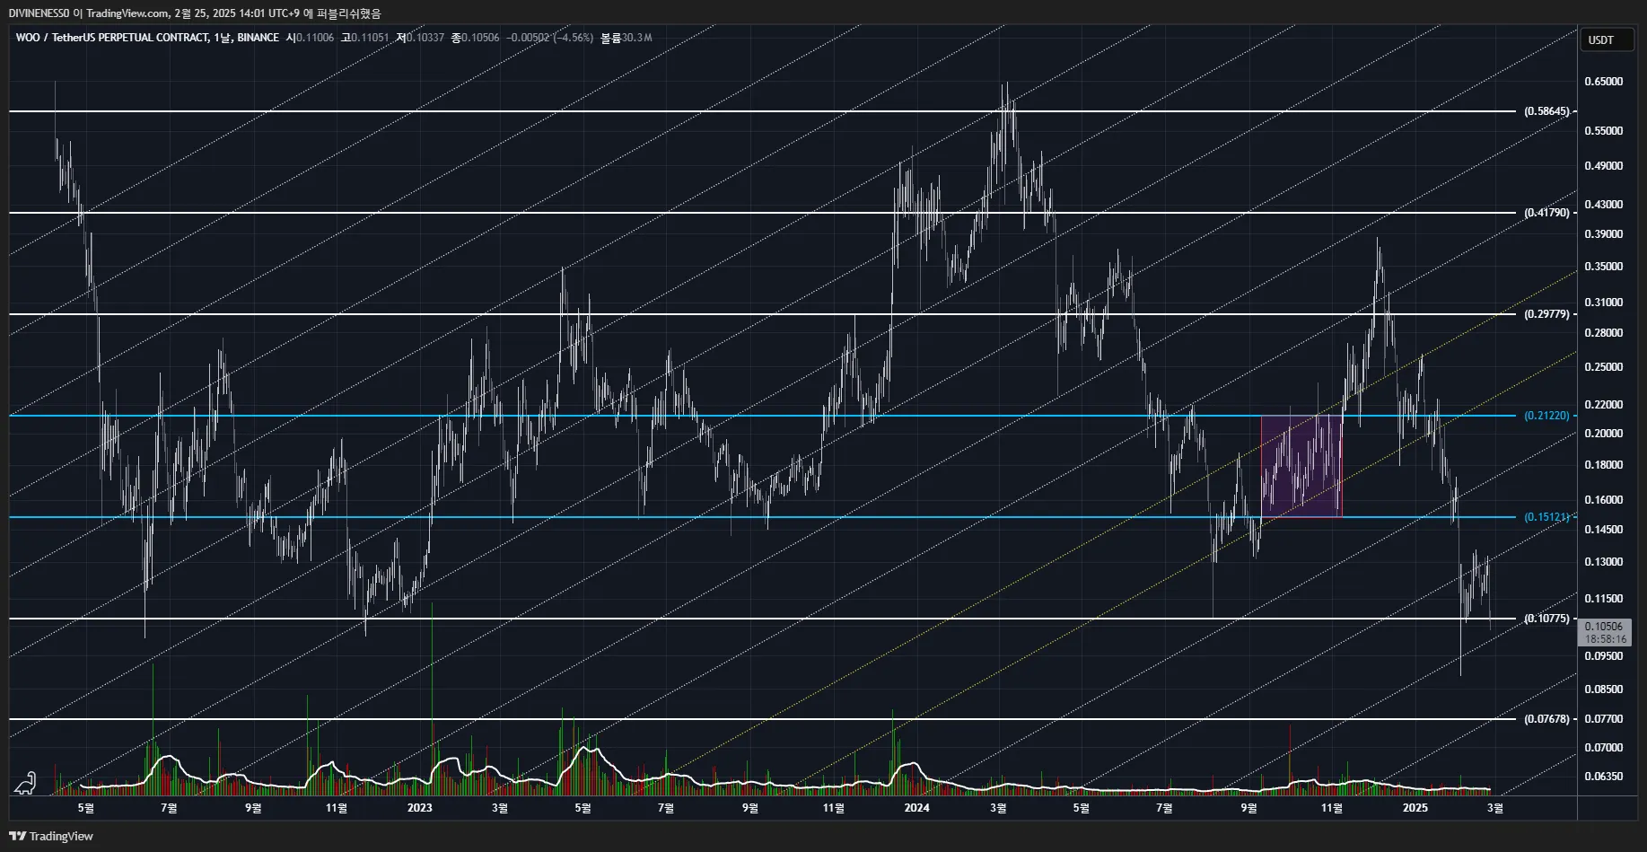Select the (0.07678) level label
1647x852 pixels.
coord(1547,719)
